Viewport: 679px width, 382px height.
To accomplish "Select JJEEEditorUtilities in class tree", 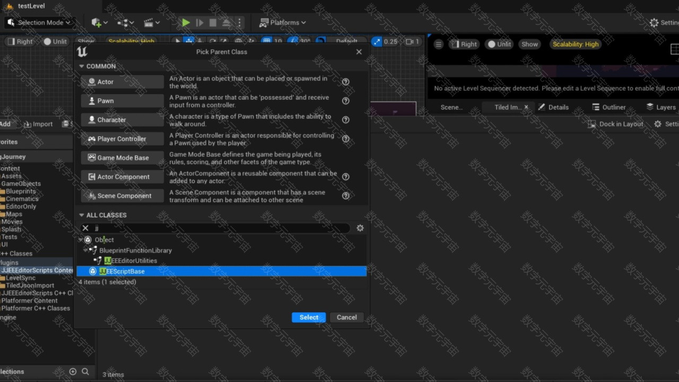I will tap(130, 261).
